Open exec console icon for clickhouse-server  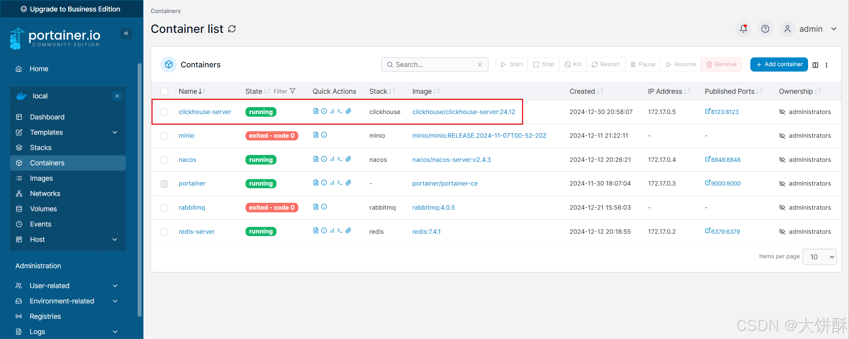tap(340, 111)
